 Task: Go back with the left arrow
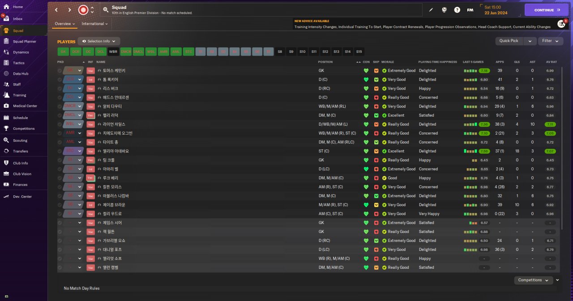click(56, 10)
